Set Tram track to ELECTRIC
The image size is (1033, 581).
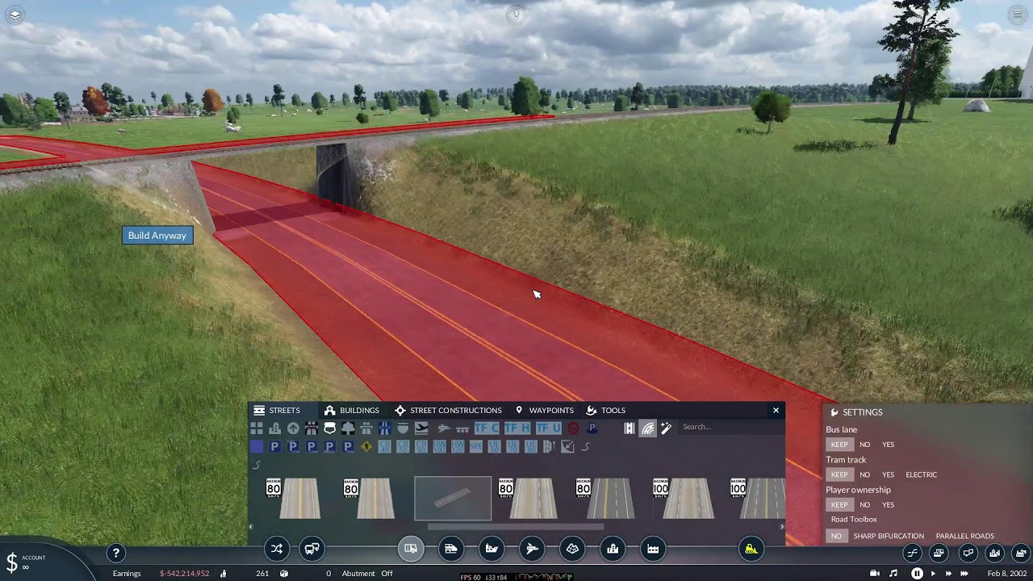[x=922, y=474]
